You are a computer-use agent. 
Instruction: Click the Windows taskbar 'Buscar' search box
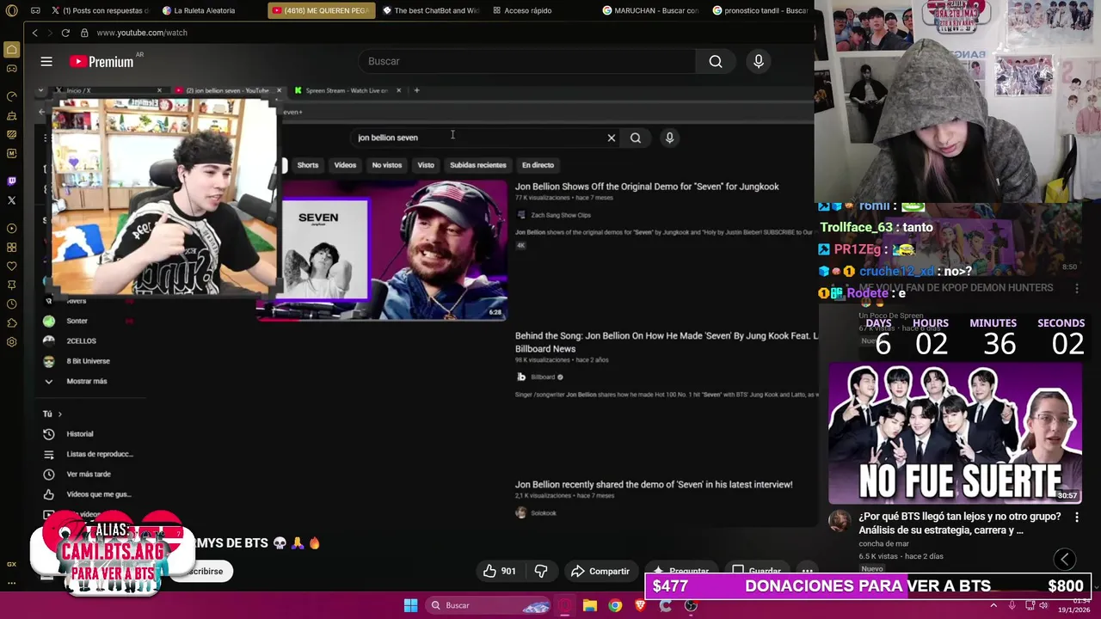pos(489,605)
